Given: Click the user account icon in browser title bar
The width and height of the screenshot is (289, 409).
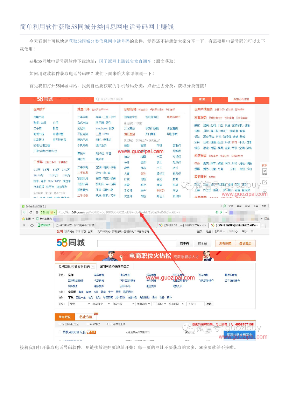Looking at the screenshot, I should [x=225, y=206].
